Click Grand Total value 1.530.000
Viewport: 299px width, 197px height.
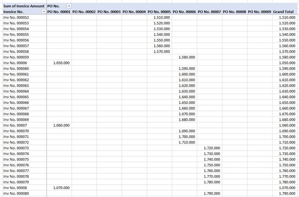(x=287, y=29)
